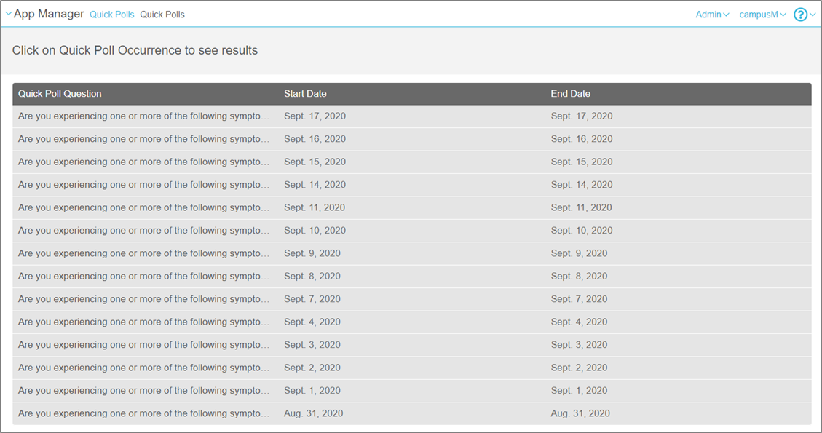Sort by the End Date column header
The image size is (822, 433).
pyautogui.click(x=570, y=94)
